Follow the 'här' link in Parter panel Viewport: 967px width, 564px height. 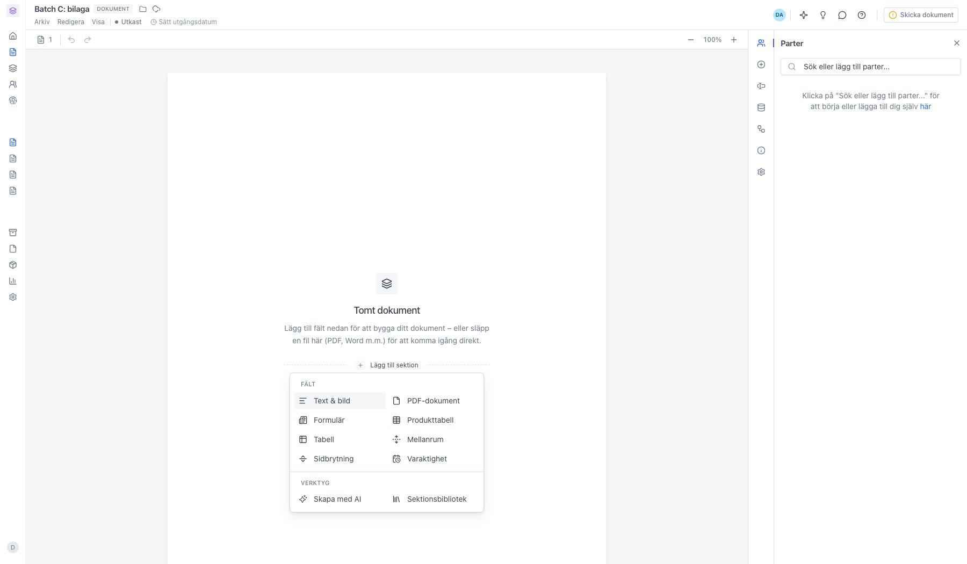pos(926,106)
